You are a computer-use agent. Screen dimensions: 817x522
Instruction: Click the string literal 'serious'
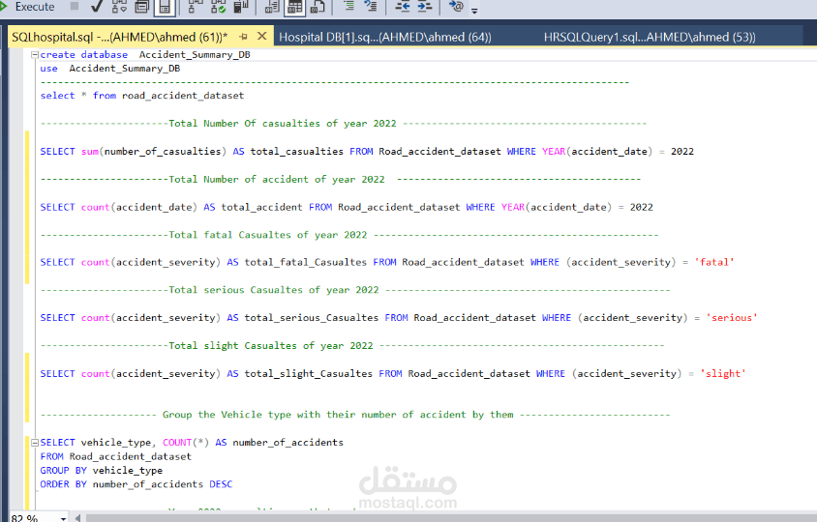point(732,318)
